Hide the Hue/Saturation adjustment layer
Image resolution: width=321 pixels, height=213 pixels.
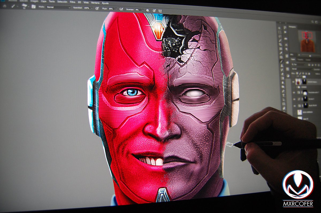pos(294,92)
